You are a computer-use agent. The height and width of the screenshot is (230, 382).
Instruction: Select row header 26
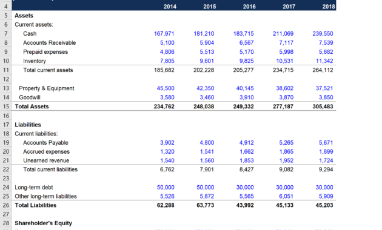[6, 205]
